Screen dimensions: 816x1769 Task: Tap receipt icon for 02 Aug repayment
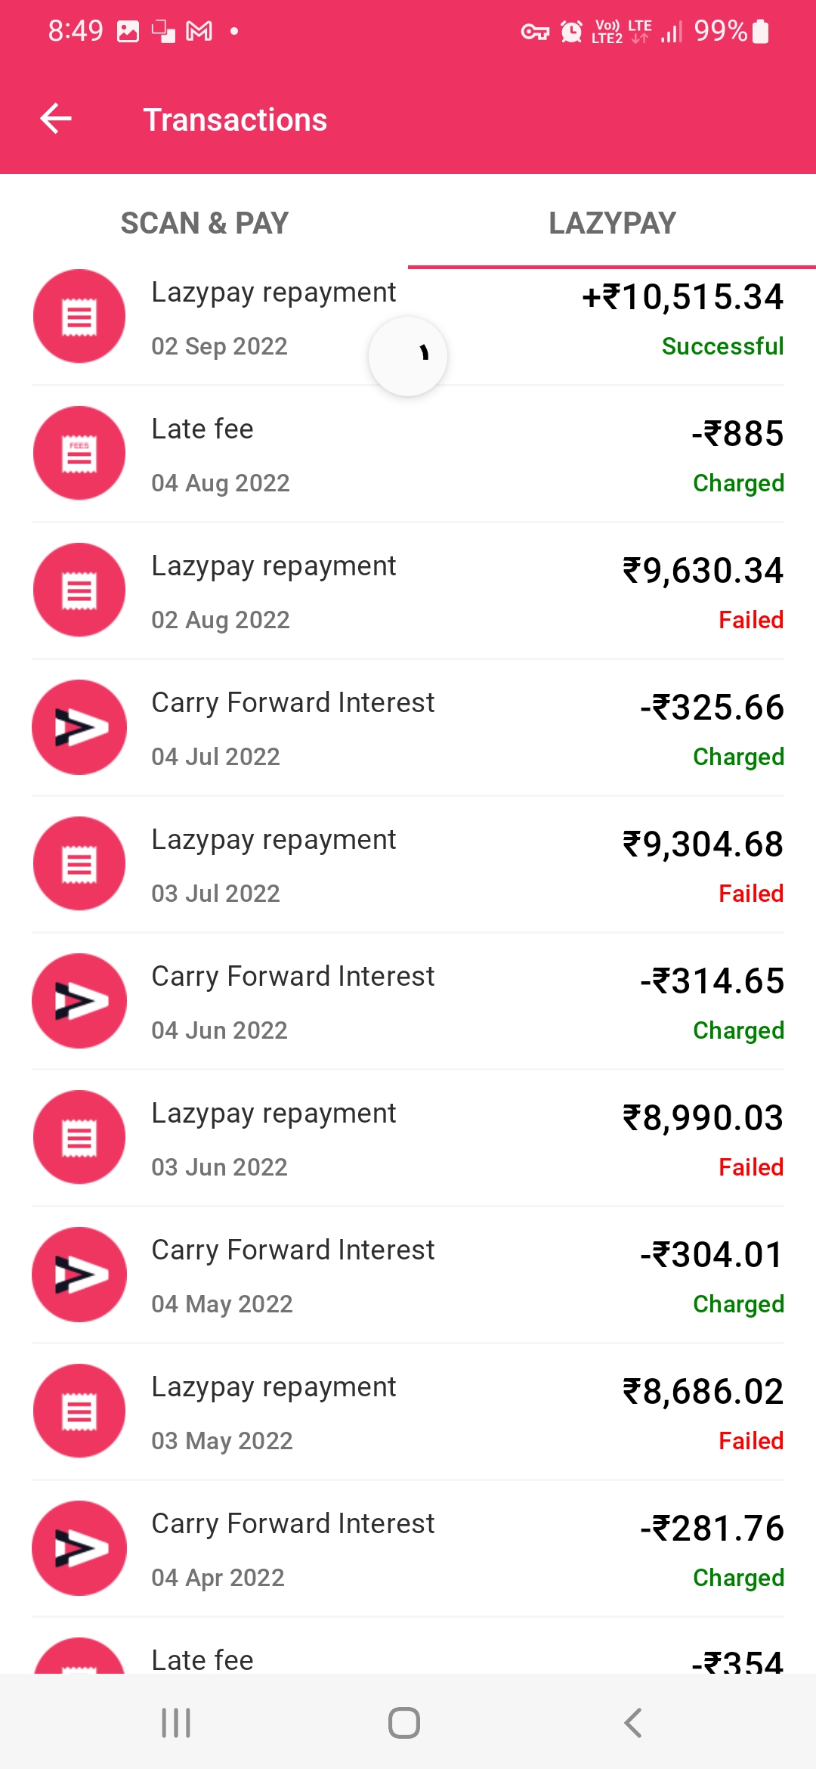tap(79, 590)
